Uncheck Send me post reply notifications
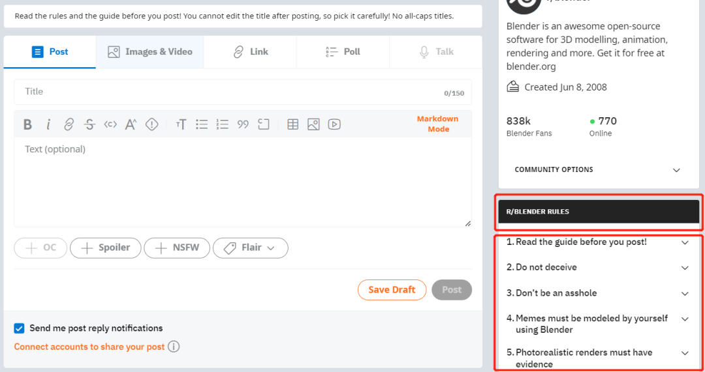705x372 pixels. [x=20, y=328]
